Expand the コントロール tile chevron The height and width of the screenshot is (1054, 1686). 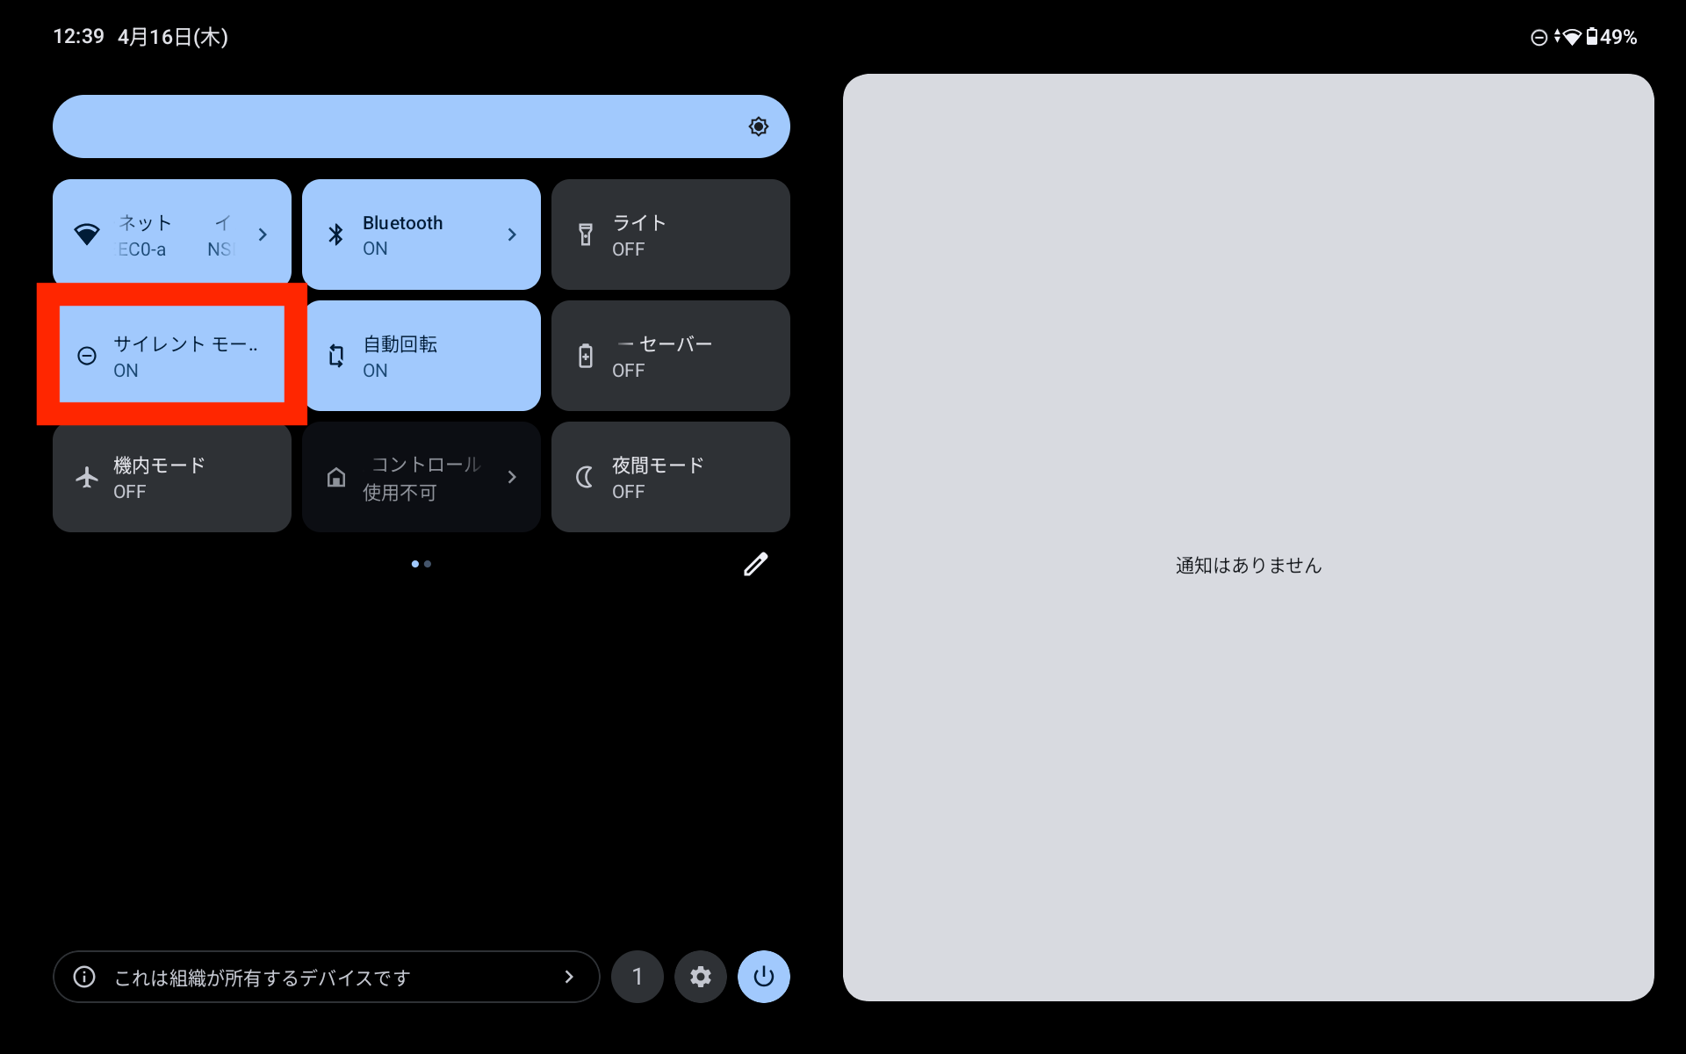click(x=512, y=477)
